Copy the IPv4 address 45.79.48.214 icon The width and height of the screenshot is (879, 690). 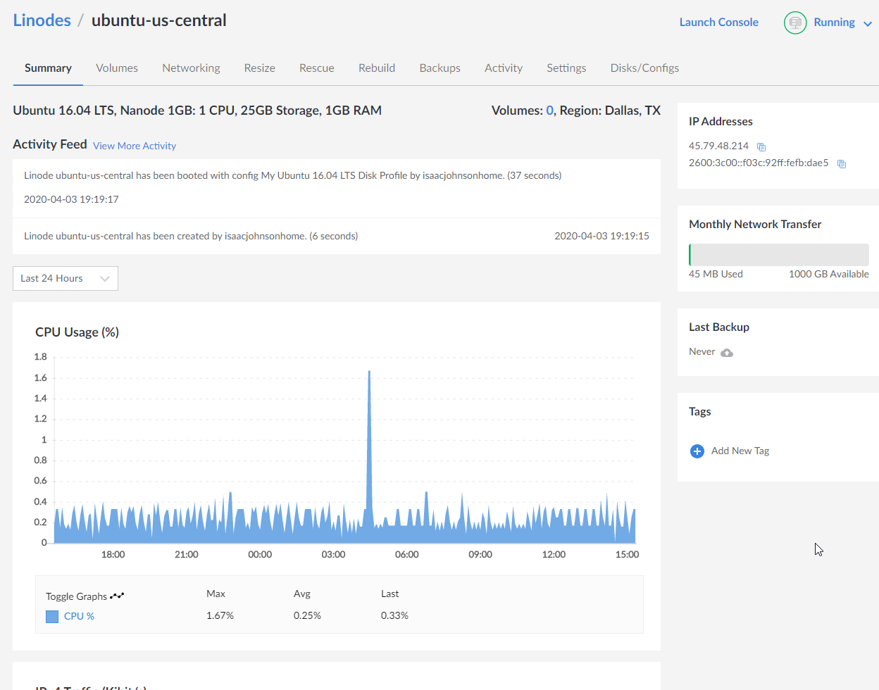761,147
